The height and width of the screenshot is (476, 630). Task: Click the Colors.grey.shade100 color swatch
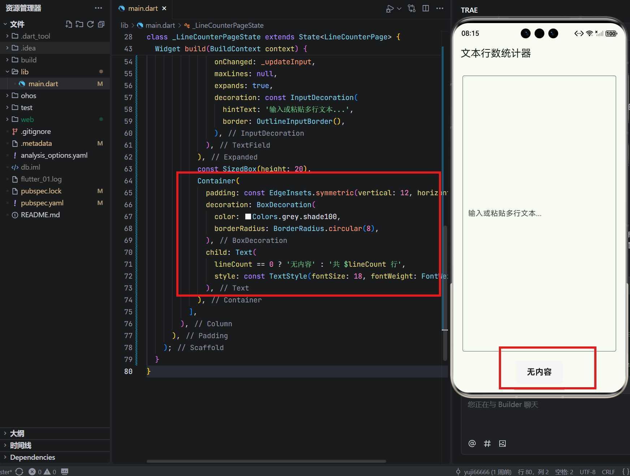point(248,217)
